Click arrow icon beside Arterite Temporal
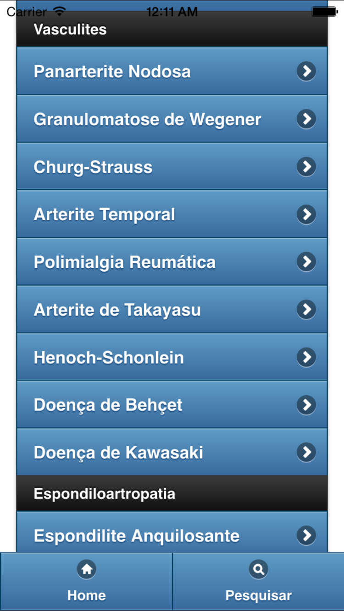This screenshot has width=344, height=611. [x=306, y=214]
